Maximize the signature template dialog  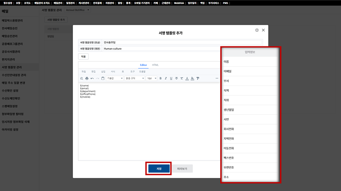point(257,30)
